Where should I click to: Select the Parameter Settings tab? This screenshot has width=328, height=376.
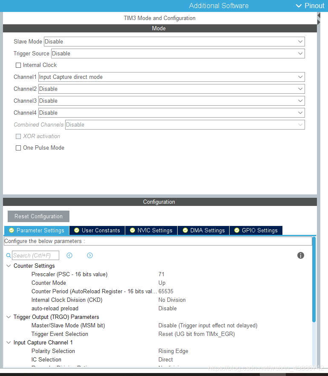tap(37, 231)
